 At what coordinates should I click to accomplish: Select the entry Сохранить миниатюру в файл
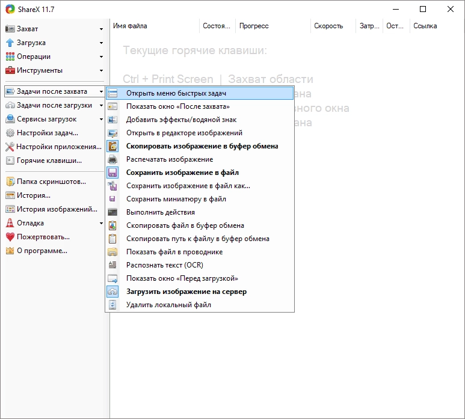(x=200, y=199)
